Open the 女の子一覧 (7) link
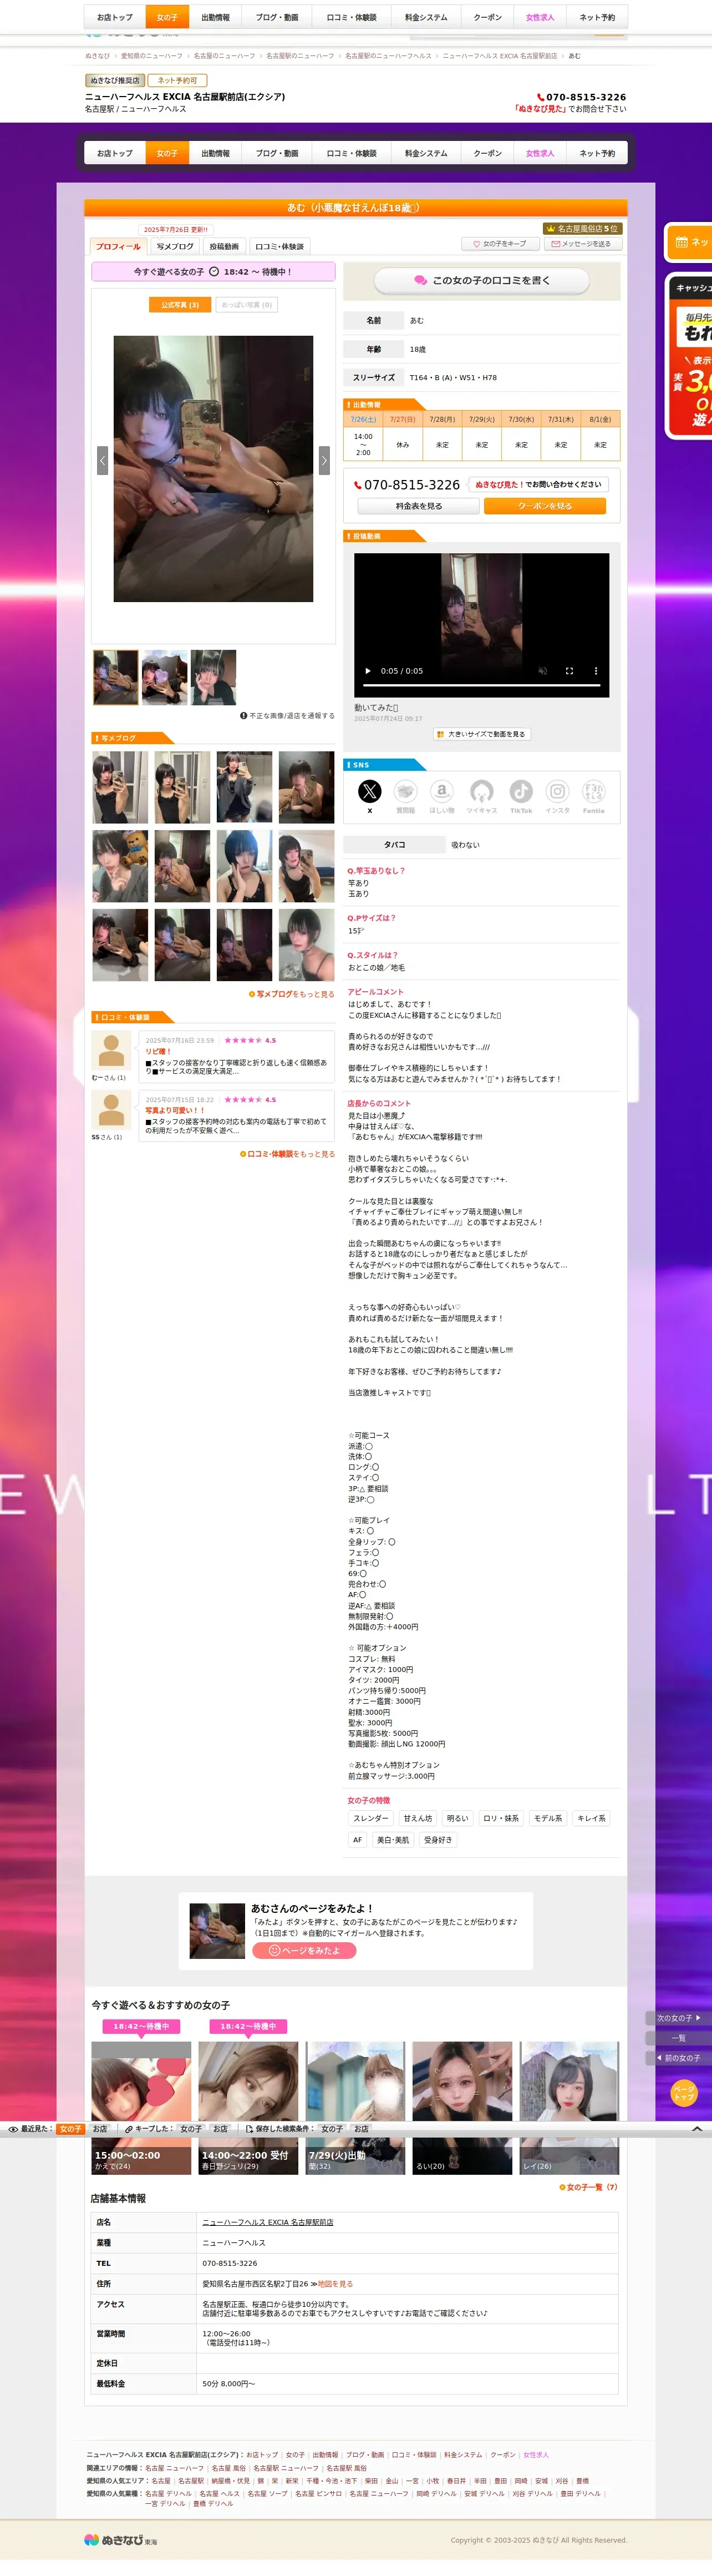The width and height of the screenshot is (712, 2576). tap(589, 2187)
